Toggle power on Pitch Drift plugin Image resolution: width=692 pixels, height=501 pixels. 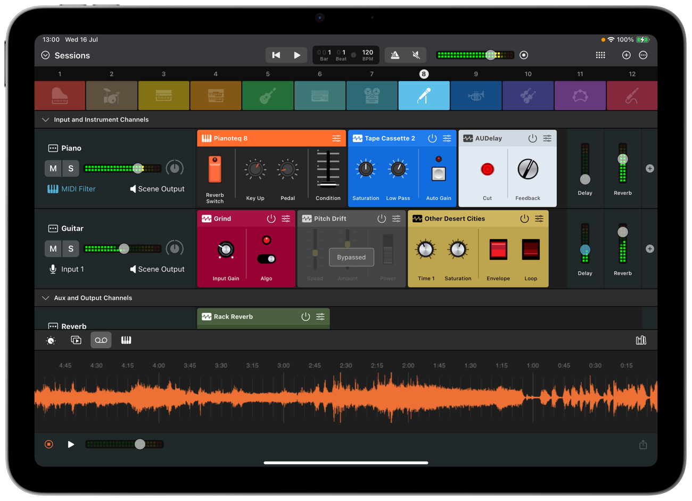click(x=382, y=219)
